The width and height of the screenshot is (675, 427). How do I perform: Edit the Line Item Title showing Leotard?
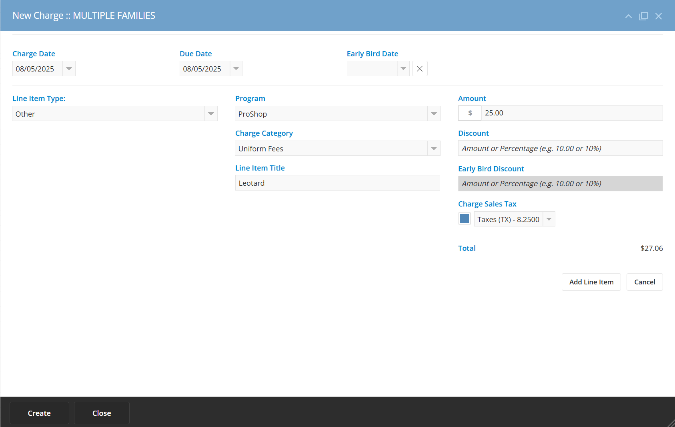pos(337,183)
